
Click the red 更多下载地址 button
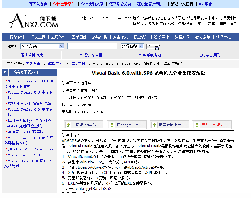212,125
